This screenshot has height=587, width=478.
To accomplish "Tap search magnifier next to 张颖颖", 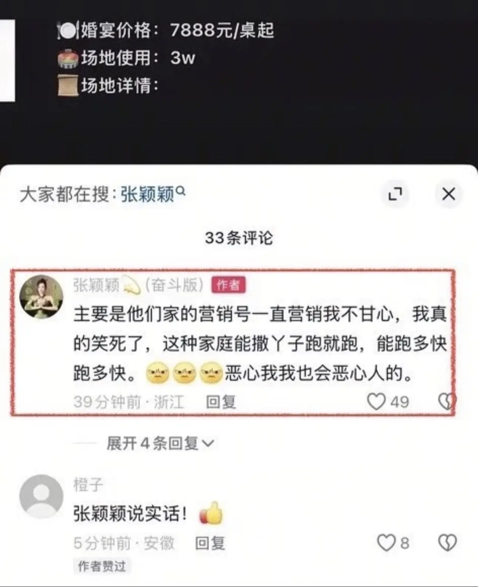I will tap(180, 192).
